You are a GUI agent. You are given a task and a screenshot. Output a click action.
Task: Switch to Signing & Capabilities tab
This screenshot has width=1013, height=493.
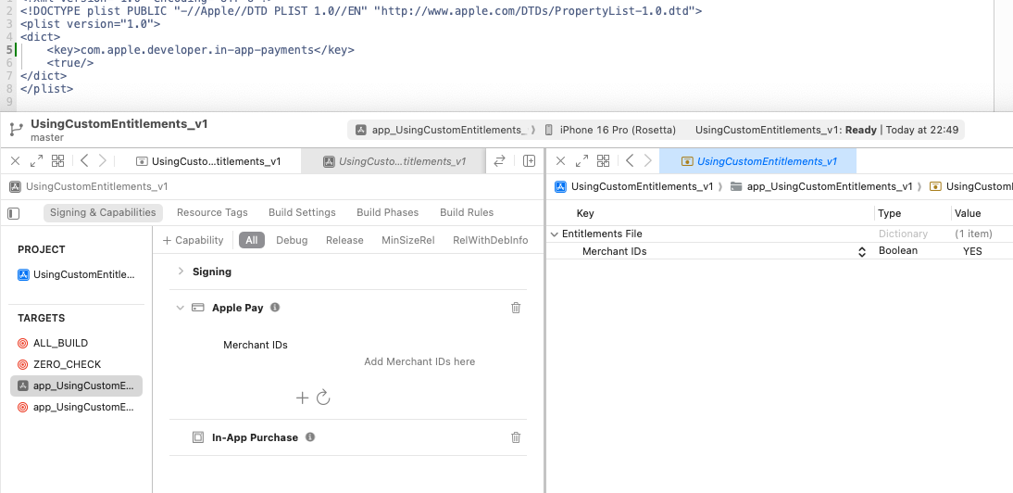pyautogui.click(x=103, y=212)
